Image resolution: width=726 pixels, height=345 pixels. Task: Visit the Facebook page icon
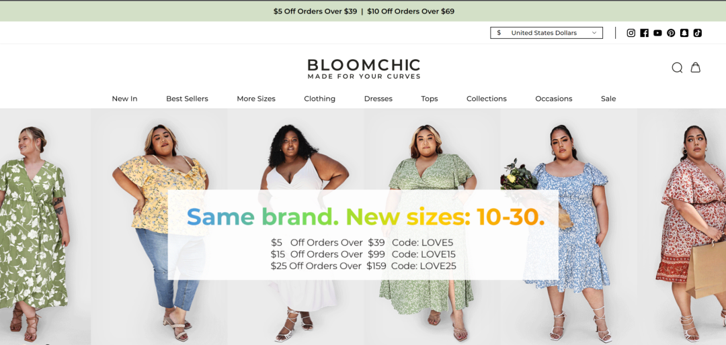tap(644, 33)
